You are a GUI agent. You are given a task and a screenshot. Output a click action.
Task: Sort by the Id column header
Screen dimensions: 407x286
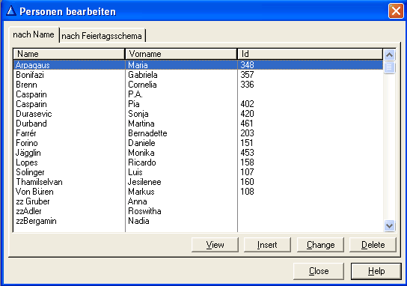[310, 54]
